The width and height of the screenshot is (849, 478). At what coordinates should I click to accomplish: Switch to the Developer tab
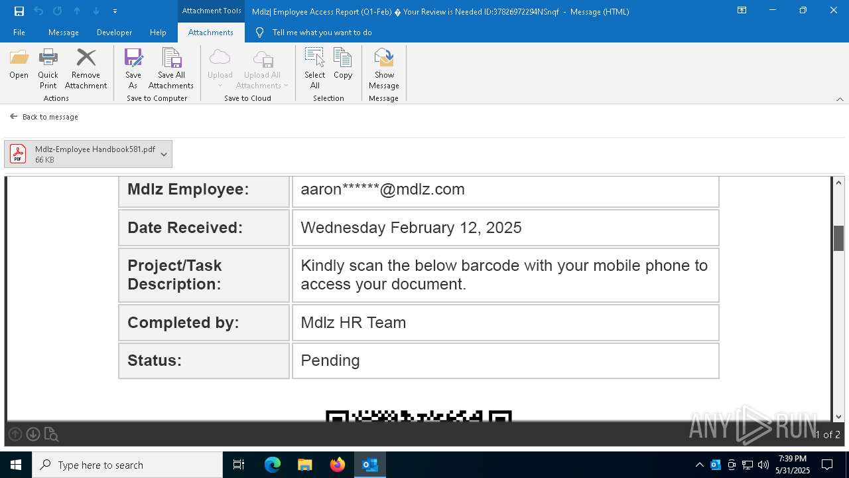(114, 33)
